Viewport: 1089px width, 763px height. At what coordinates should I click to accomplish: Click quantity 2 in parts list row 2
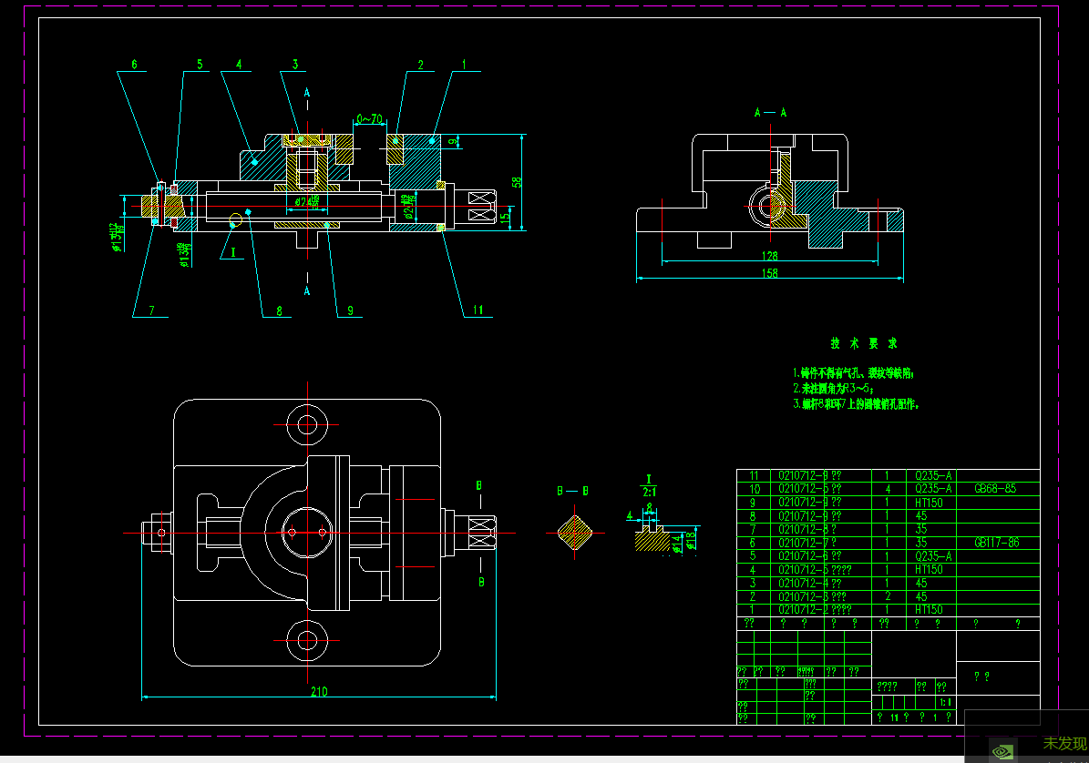pyautogui.click(x=888, y=596)
